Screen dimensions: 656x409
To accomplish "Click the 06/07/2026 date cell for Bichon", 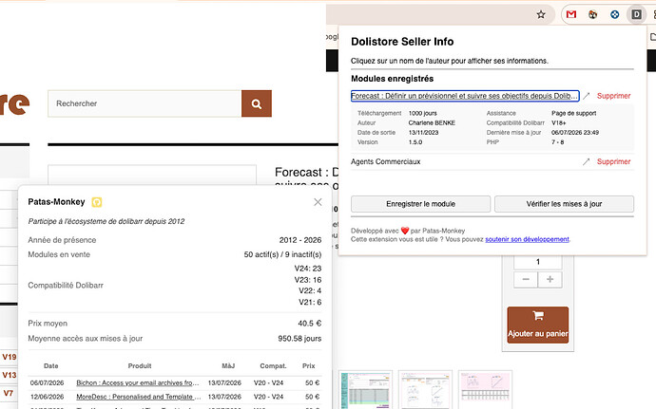I will pyautogui.click(x=47, y=382).
